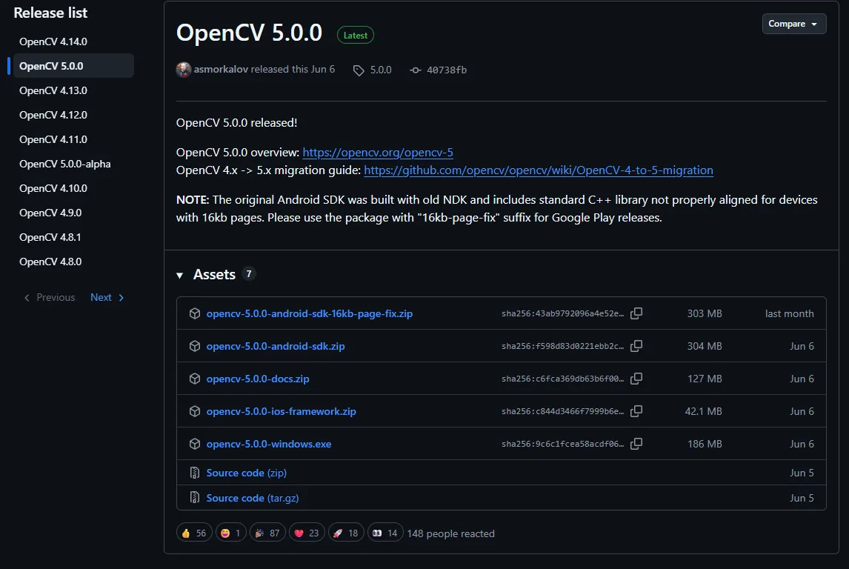The image size is (849, 569).
Task: Click package icon beside opencv-5.0.0-windows.exe
Action: tap(195, 443)
